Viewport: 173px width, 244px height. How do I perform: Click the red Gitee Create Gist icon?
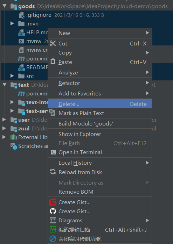53,202
